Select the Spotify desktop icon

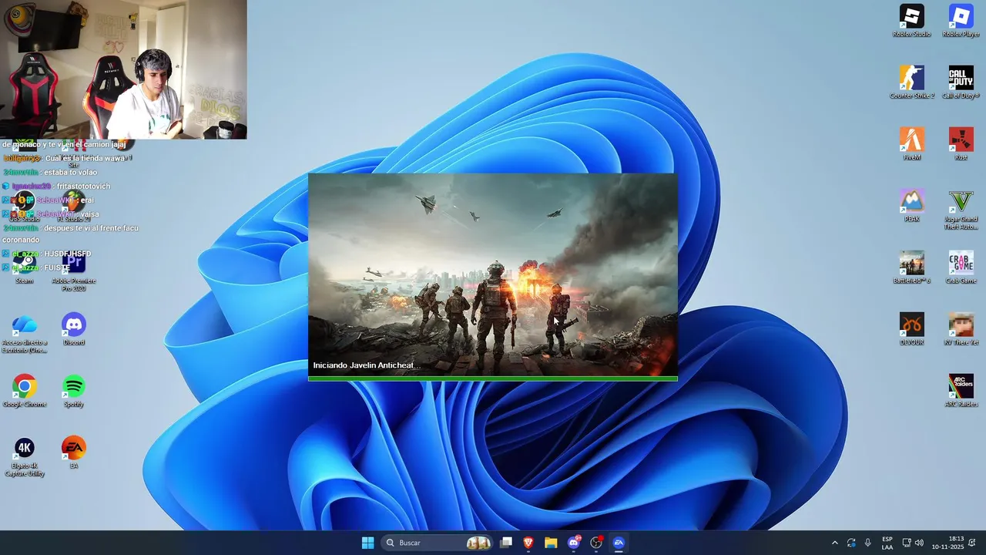tap(74, 391)
